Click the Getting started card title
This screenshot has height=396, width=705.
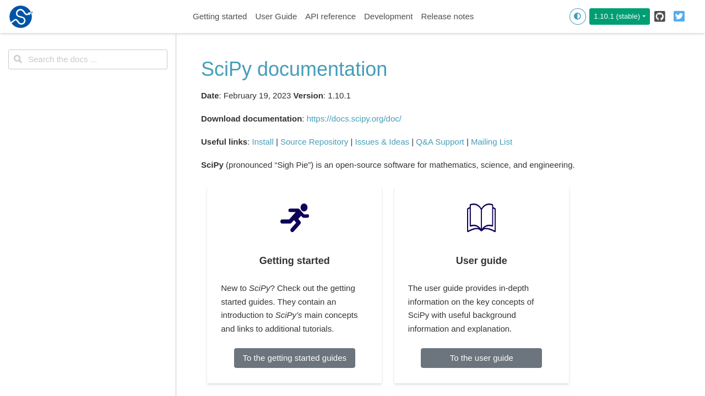tap(295, 261)
